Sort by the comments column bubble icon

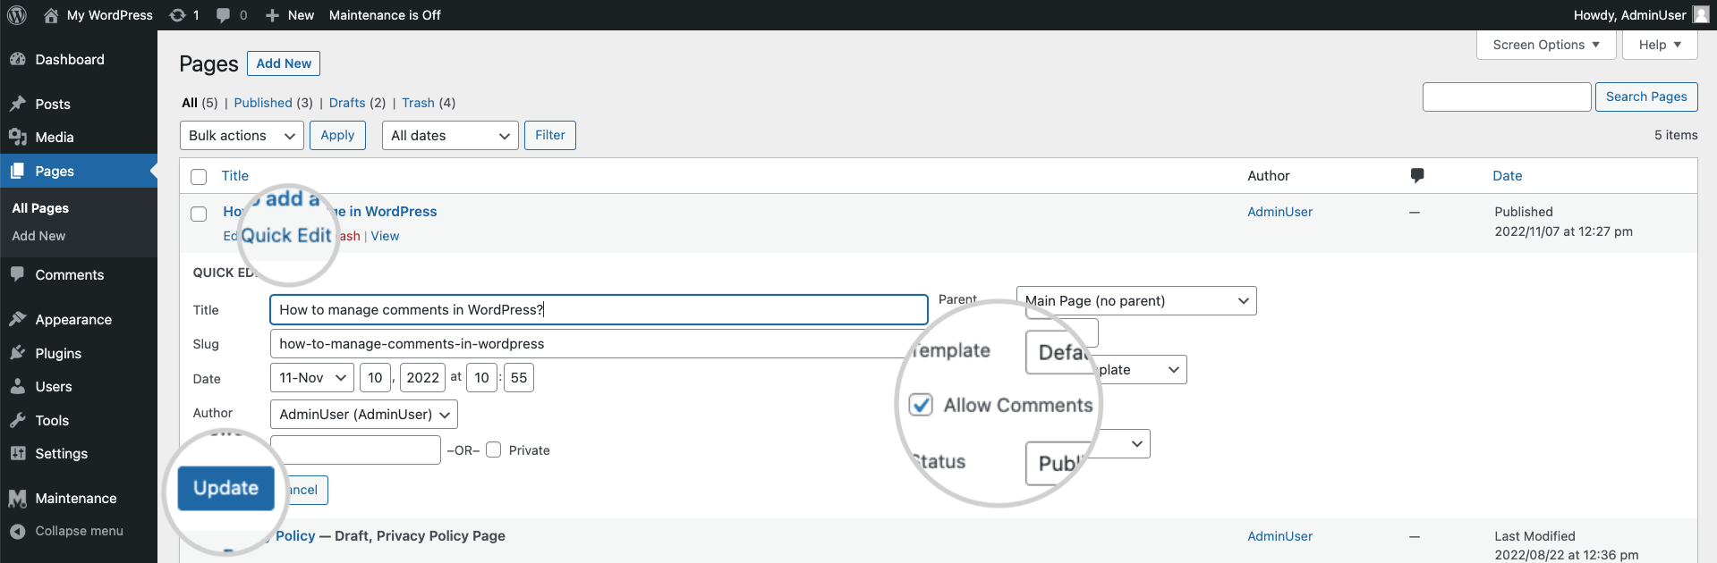point(1417,175)
